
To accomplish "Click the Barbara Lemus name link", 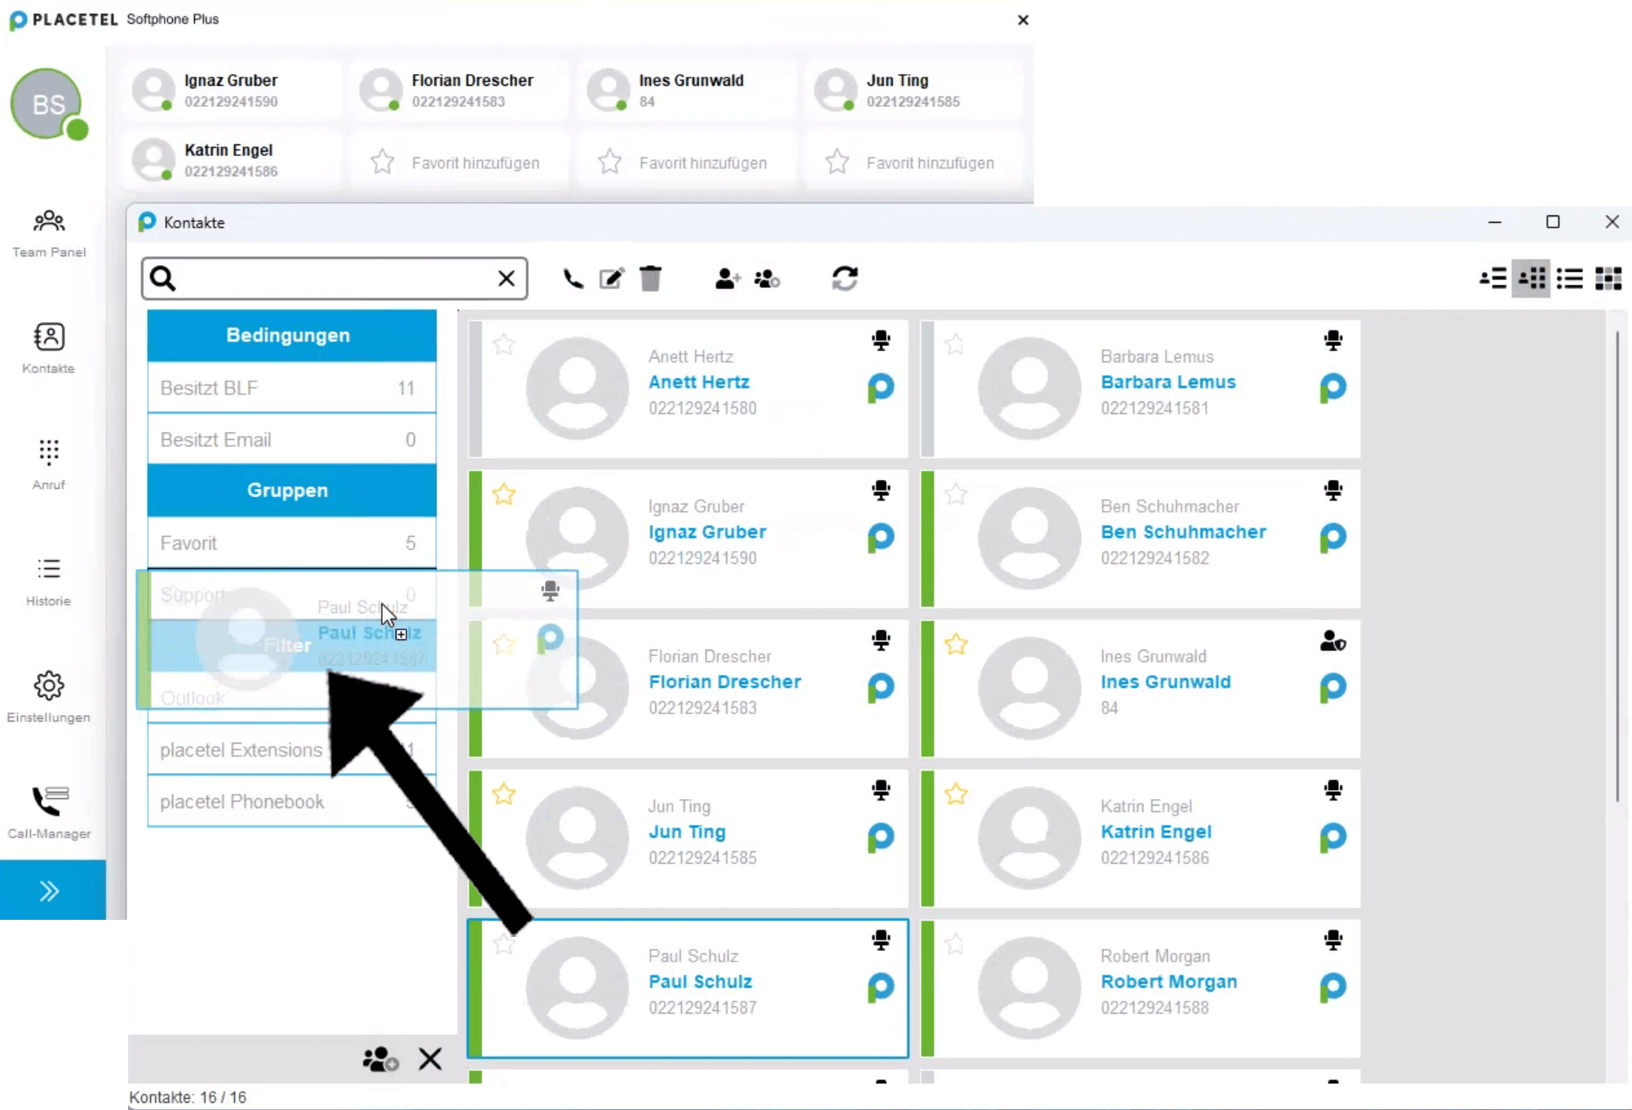I will click(1168, 382).
